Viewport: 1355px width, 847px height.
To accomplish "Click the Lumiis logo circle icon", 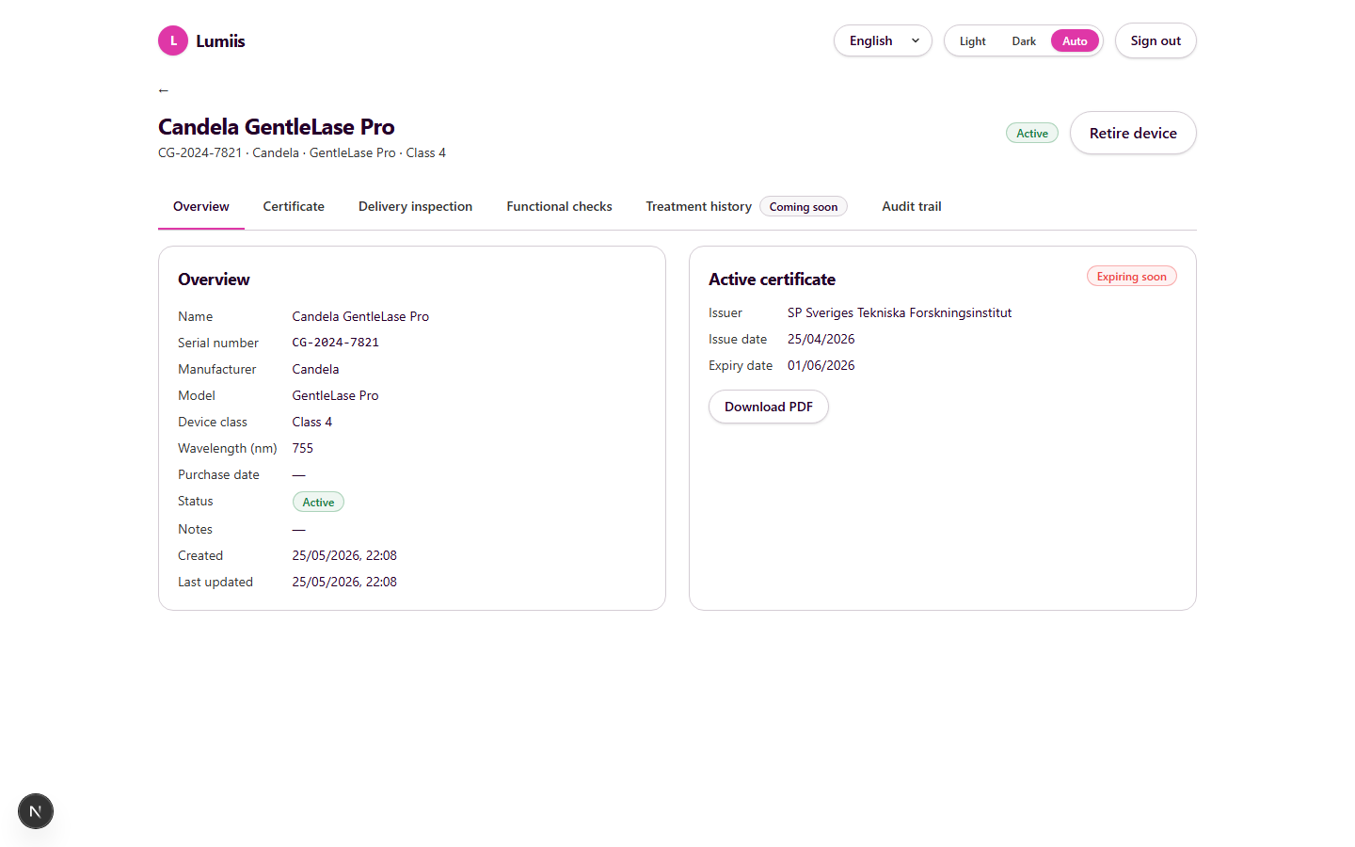I will coord(173,40).
